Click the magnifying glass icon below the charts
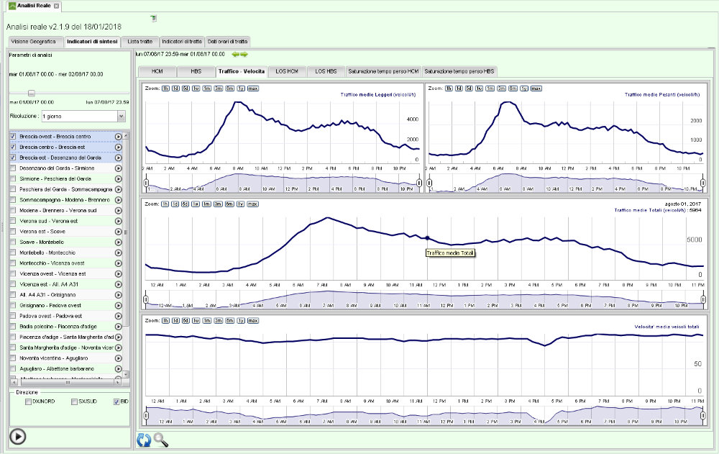Screen dimensions: 719x454 [161, 440]
